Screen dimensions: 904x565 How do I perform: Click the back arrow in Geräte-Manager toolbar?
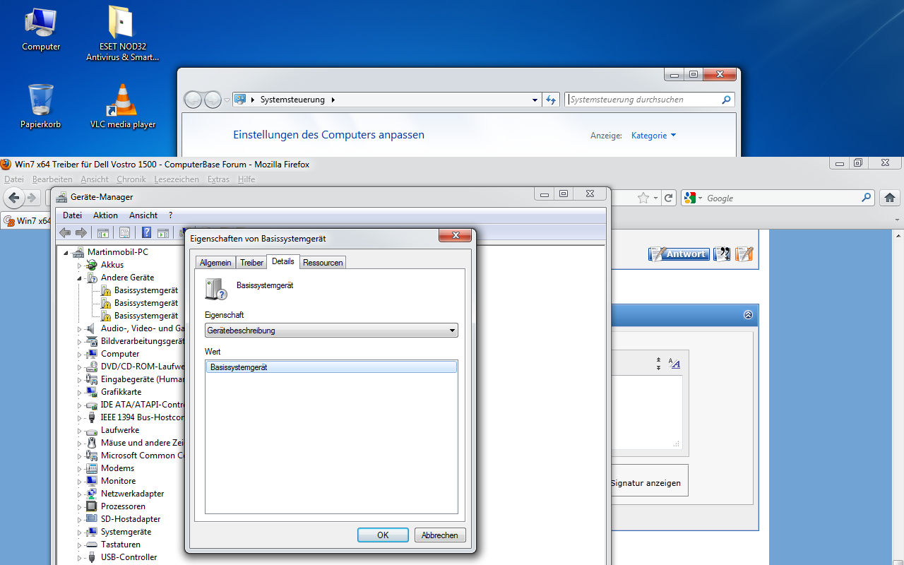66,232
